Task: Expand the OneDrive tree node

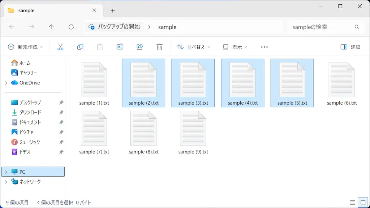Action: [x=6, y=83]
